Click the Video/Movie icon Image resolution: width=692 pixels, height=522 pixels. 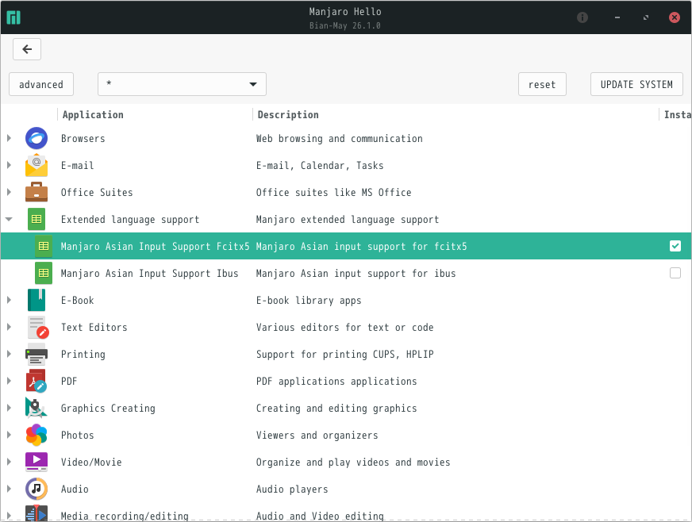(x=37, y=462)
